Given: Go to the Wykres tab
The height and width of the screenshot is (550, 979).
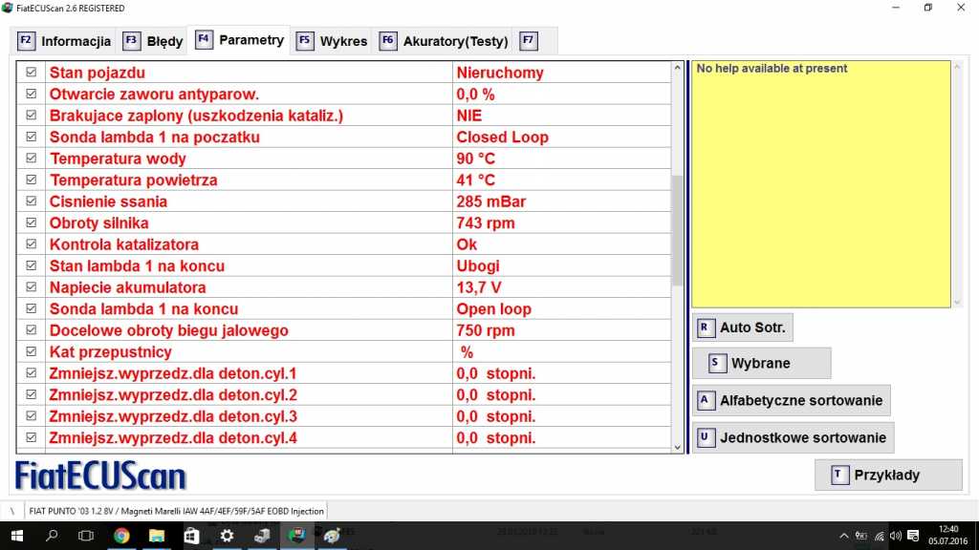Looking at the screenshot, I should tap(332, 41).
